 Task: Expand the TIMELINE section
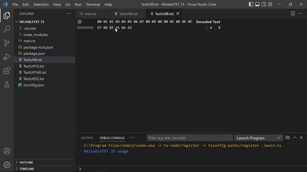(x=45, y=169)
